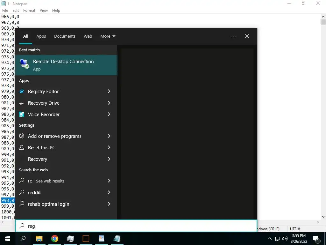Open the volume speaker tray icon
This screenshot has height=245, width=326.
tap(285, 239)
